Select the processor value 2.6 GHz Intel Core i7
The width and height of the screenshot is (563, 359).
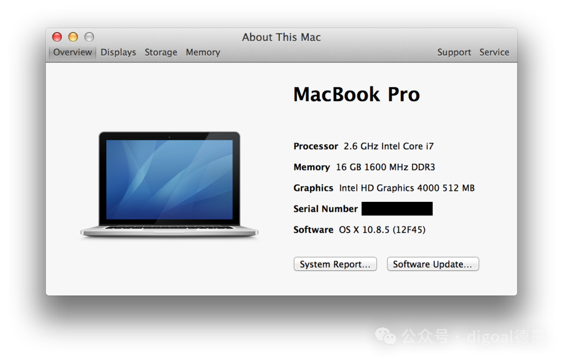(x=388, y=146)
